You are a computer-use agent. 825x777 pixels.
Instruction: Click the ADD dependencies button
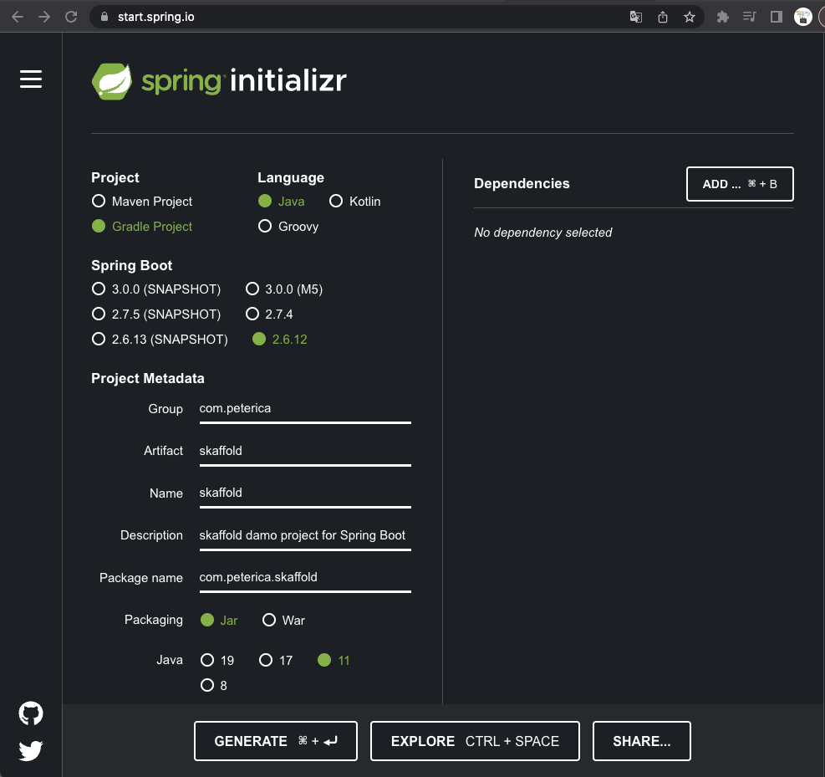[x=740, y=184]
